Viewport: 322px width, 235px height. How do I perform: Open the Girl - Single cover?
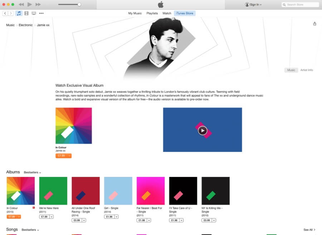[x=118, y=191]
